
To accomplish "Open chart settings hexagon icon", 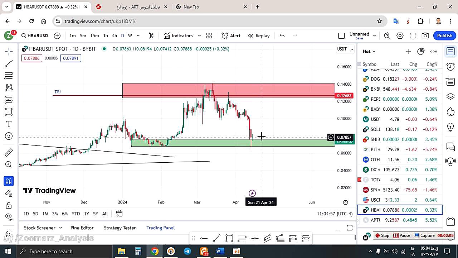I will point(400,35).
